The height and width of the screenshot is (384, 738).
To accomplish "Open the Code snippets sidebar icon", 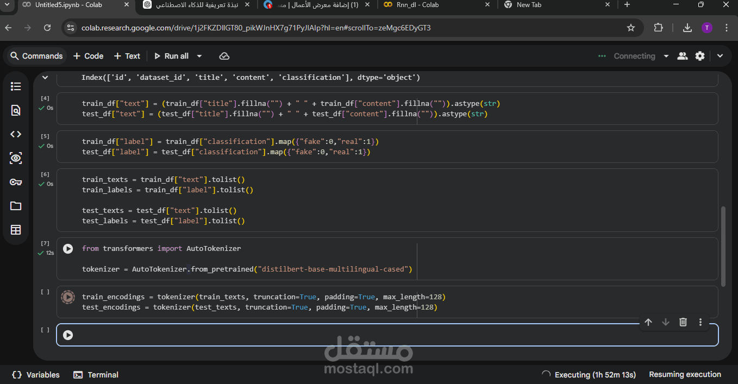I will 16,134.
